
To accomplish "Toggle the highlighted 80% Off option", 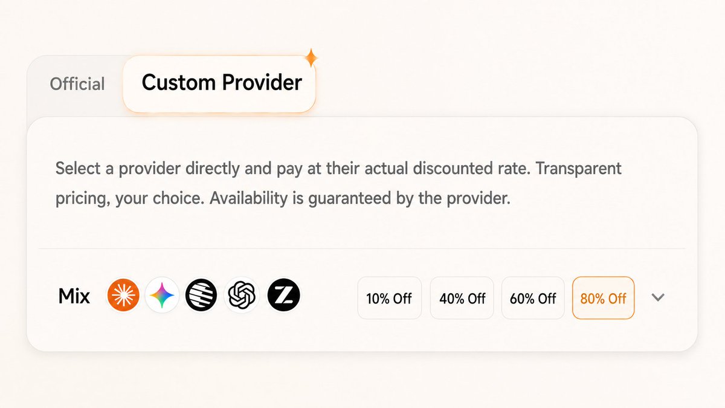I will pyautogui.click(x=604, y=298).
